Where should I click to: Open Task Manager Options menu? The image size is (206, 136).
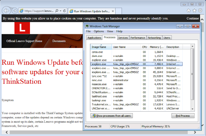point(99,31)
